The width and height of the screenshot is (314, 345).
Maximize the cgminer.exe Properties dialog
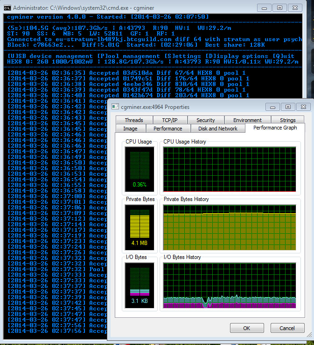288,107
